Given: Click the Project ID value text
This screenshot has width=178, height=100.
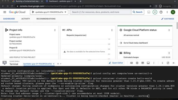Looking at the screenshot, I should click(22, 51).
